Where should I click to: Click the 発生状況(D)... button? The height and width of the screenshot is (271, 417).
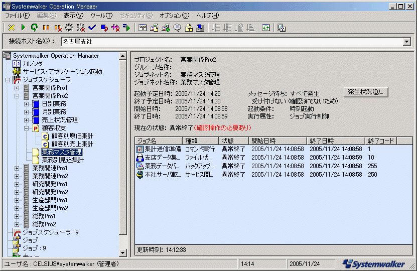pyautogui.click(x=366, y=92)
